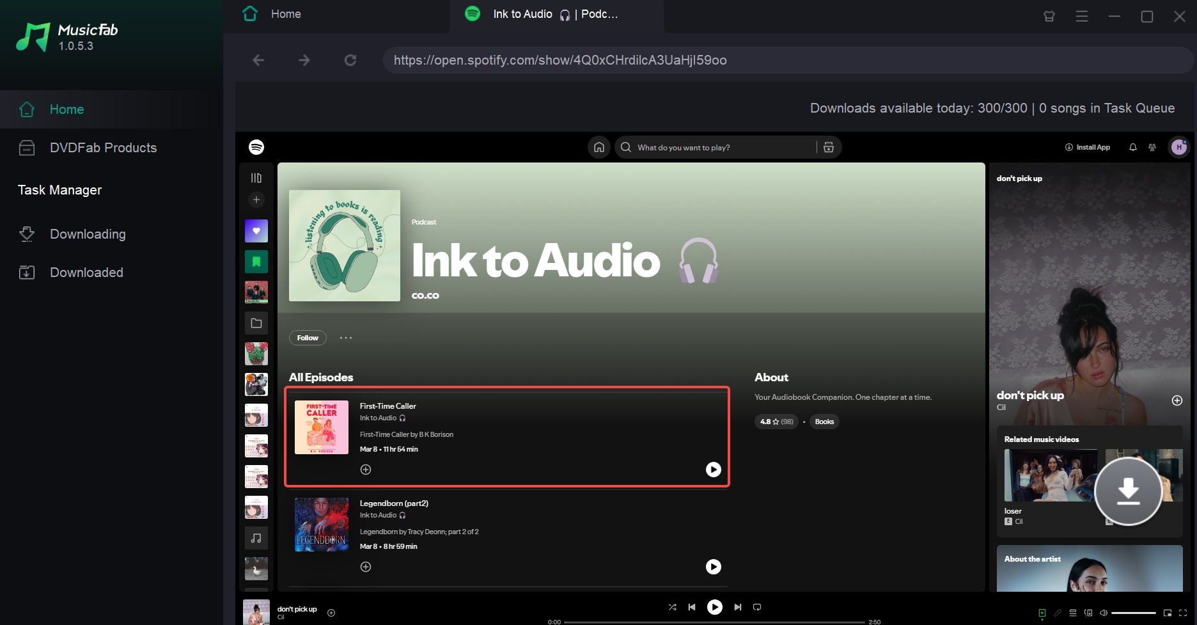This screenshot has width=1197, height=625.
Task: Go forward using browser forward arrow
Action: click(304, 60)
